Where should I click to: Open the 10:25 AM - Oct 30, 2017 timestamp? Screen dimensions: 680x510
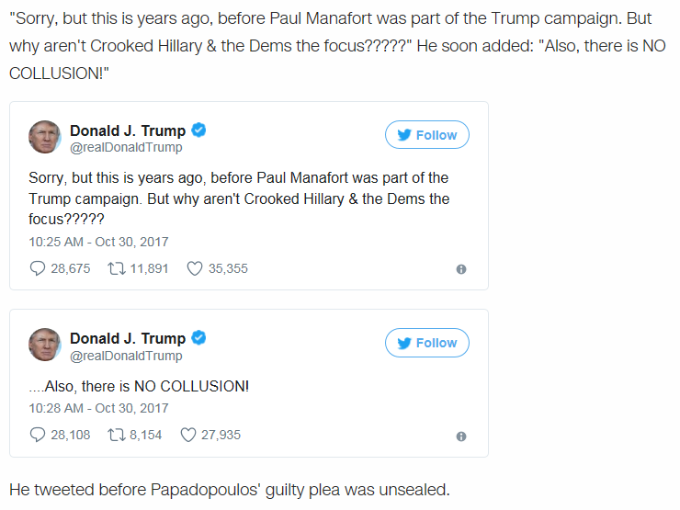coord(98,242)
